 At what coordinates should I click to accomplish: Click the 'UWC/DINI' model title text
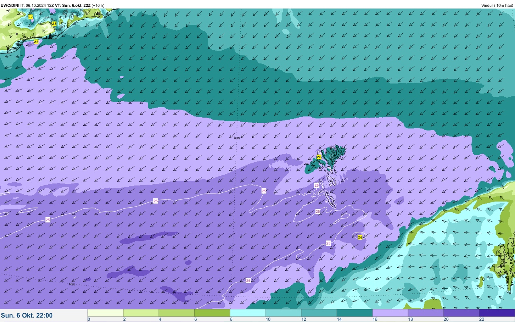(x=10, y=5)
